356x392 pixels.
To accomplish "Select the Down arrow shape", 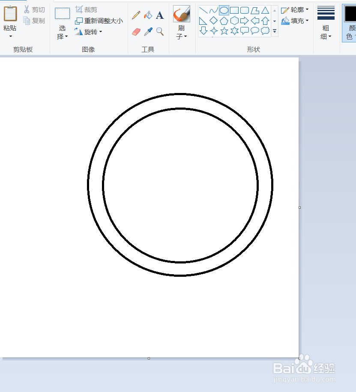I will (203, 31).
